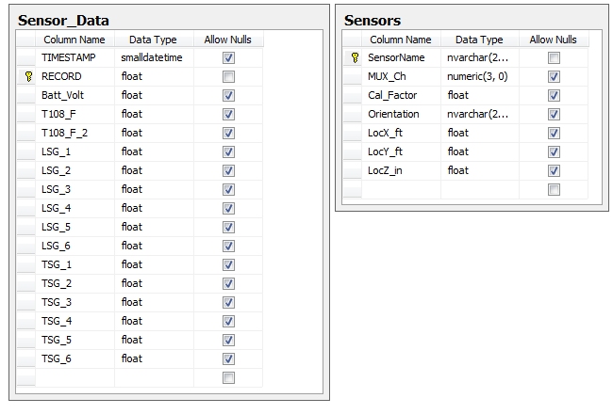Click the primary key icon beside RECORD
This screenshot has height=414, width=613.
coord(28,76)
